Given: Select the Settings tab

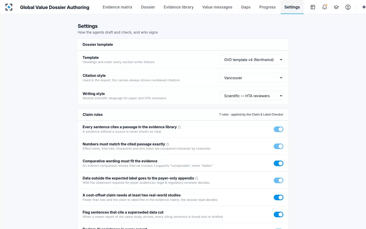Looking at the screenshot, I should (x=292, y=7).
